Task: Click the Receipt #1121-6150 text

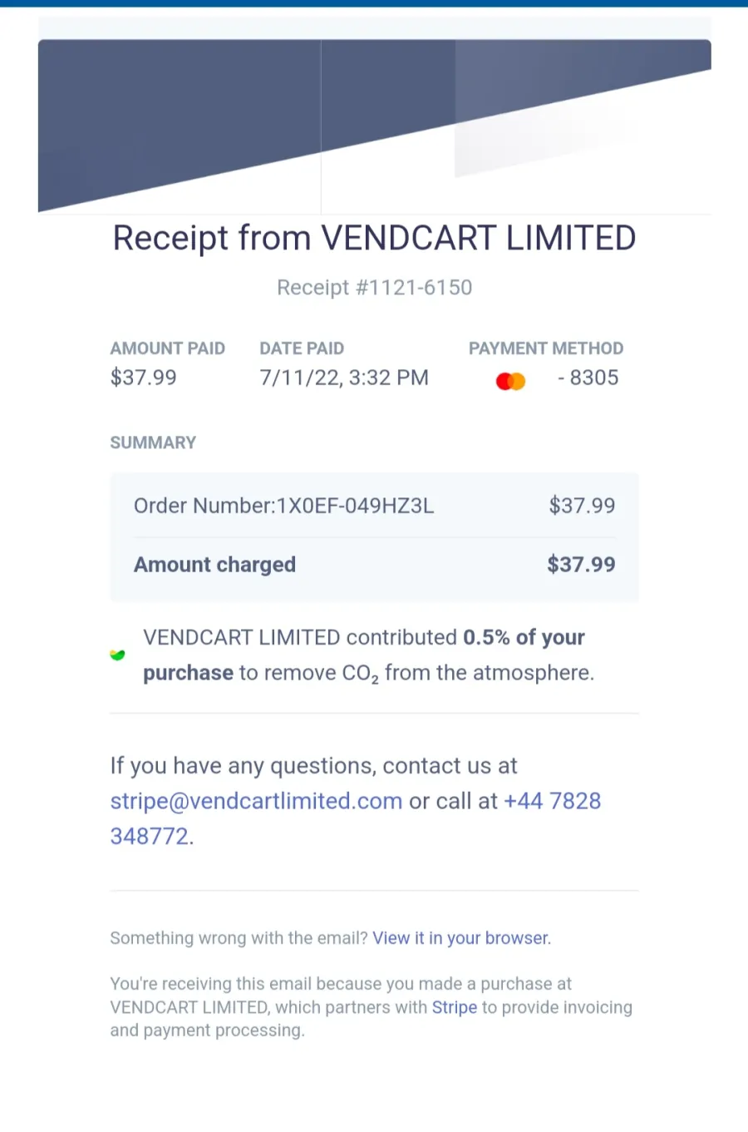Action: tap(374, 288)
